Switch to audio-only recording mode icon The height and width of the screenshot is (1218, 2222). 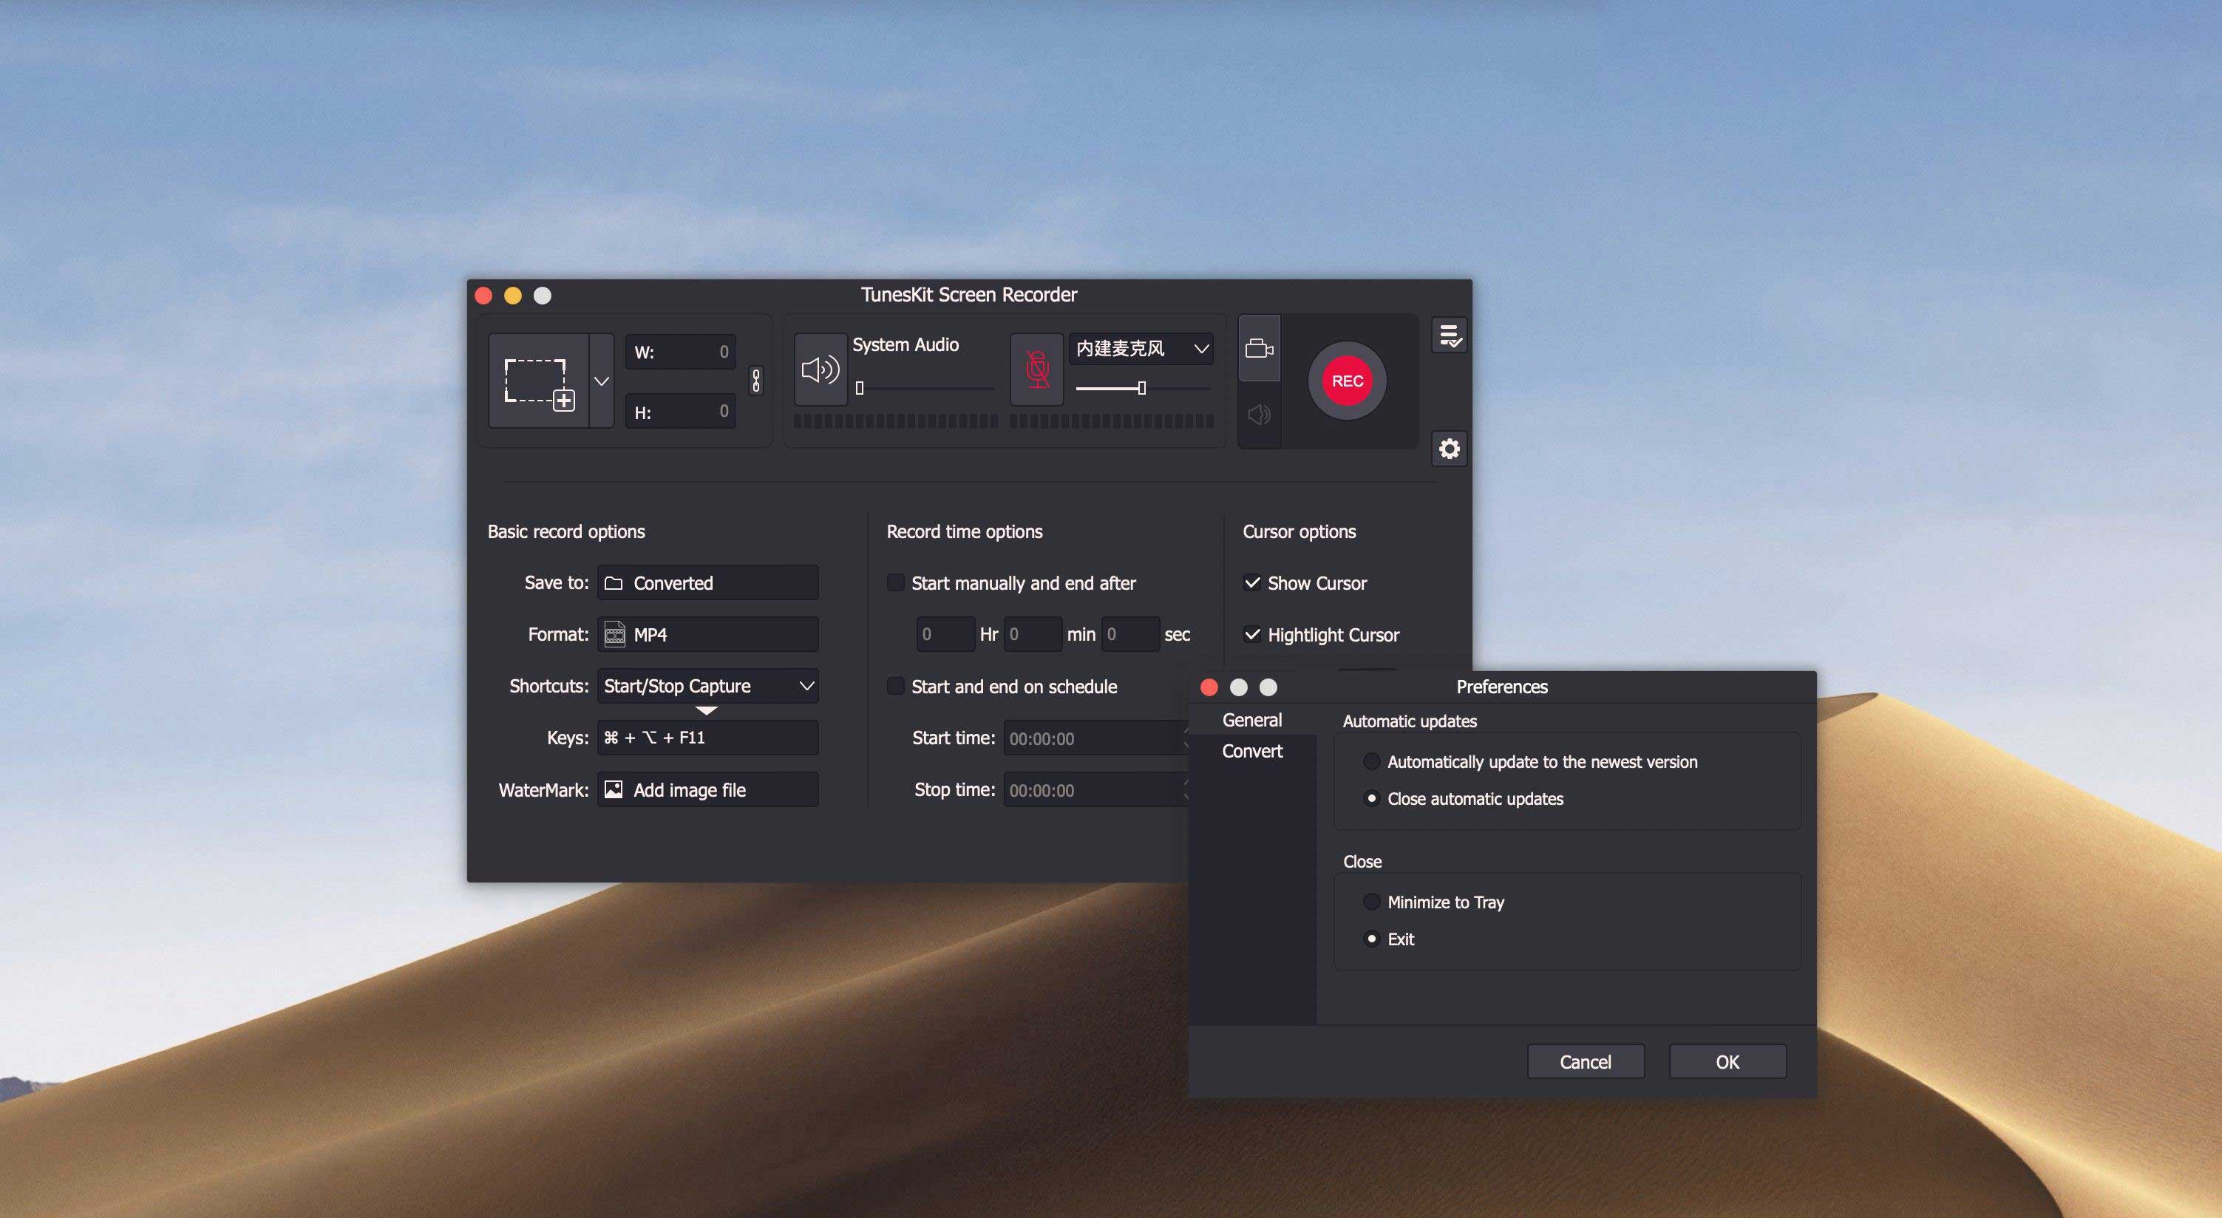(1260, 414)
